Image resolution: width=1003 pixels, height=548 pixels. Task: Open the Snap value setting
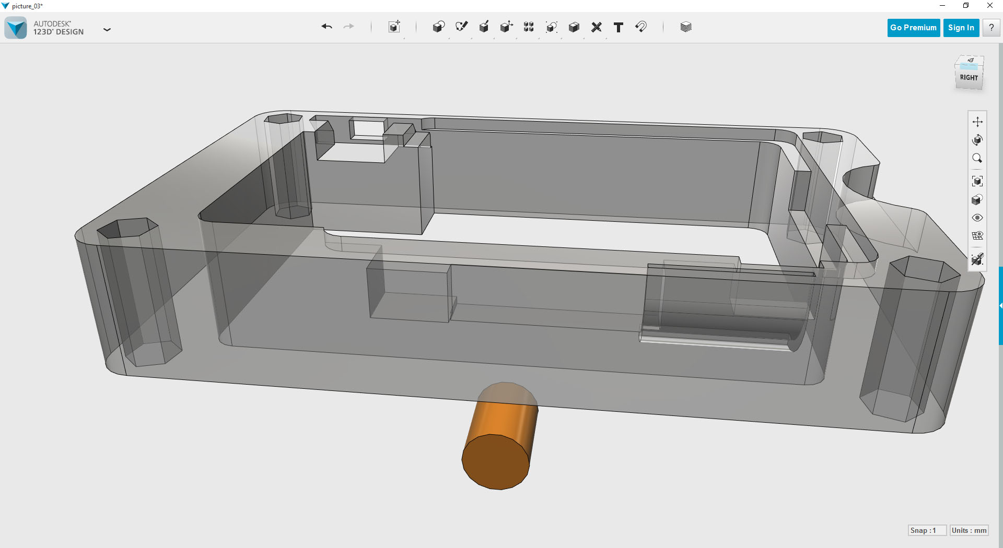click(x=927, y=530)
